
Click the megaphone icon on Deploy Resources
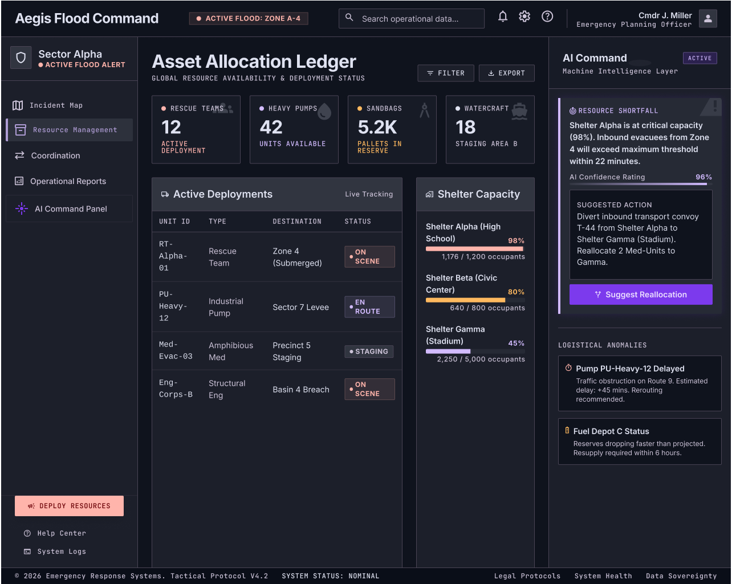point(31,506)
